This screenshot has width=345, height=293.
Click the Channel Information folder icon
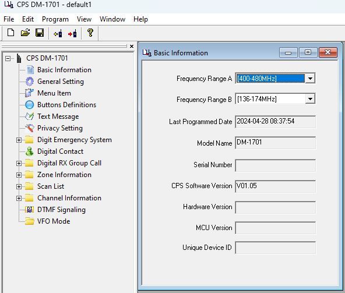click(x=29, y=197)
